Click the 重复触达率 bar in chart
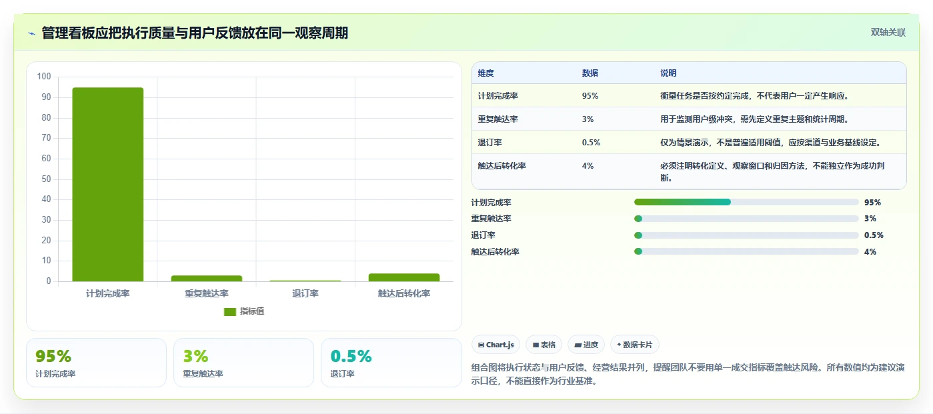933x414 pixels. coord(207,278)
